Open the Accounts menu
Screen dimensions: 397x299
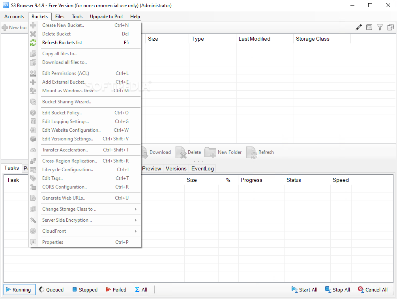pyautogui.click(x=14, y=17)
